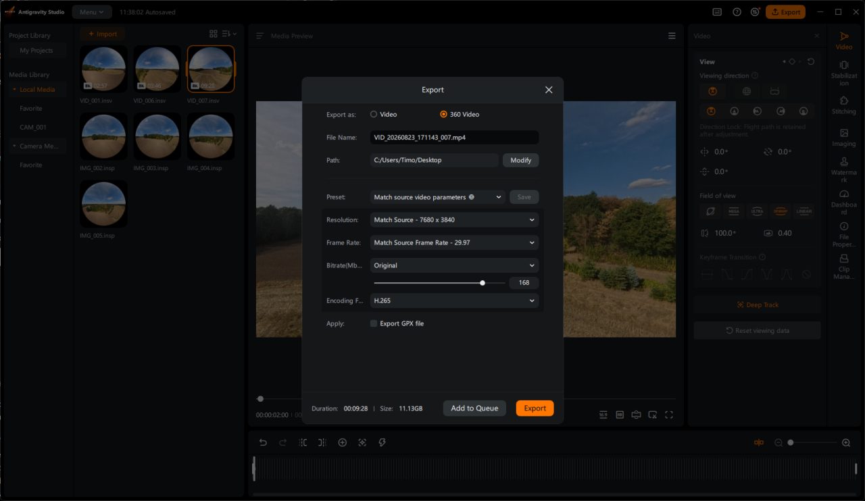The height and width of the screenshot is (501, 865).
Task: Click the Import button in media library
Action: coord(102,34)
